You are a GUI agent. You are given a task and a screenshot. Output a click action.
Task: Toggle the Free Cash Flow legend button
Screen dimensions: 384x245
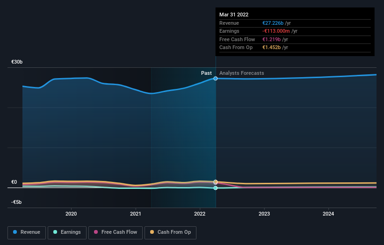(x=116, y=232)
